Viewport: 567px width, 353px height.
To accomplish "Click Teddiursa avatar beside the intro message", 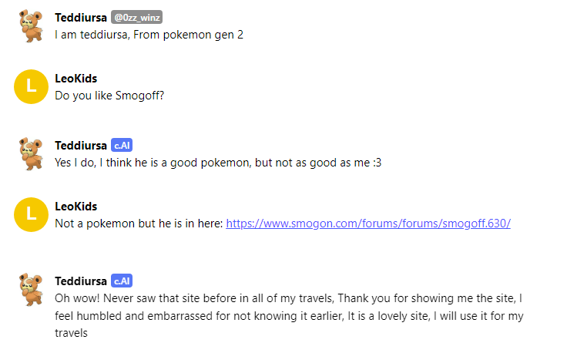I will pyautogui.click(x=31, y=25).
